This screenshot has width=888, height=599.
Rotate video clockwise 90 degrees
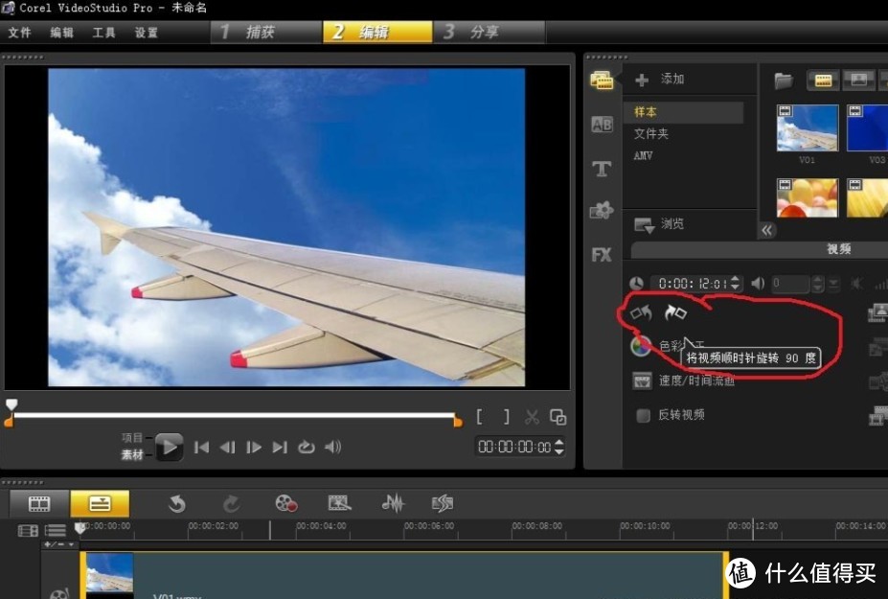coord(675,312)
